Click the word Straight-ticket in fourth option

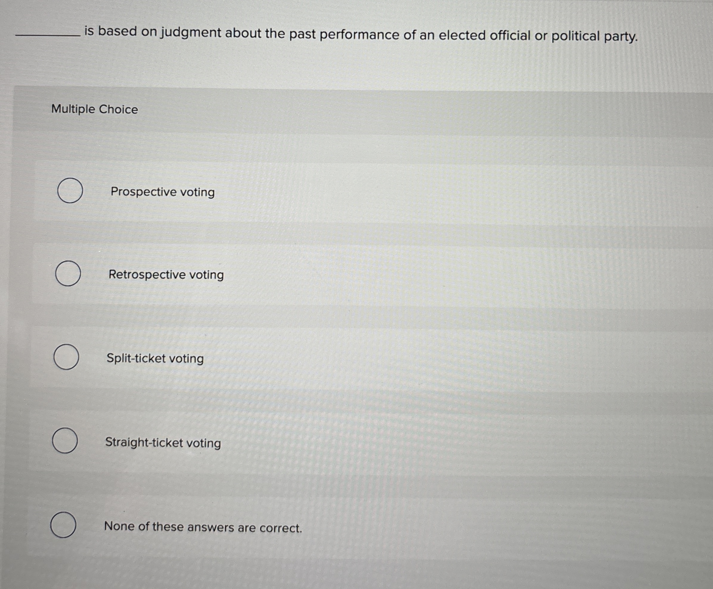pos(144,442)
